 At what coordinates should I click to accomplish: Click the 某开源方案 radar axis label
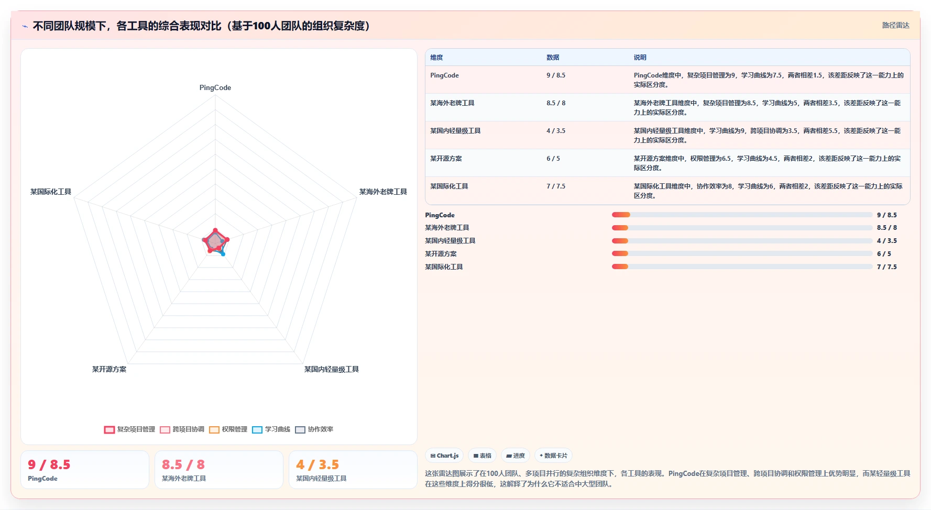click(x=109, y=369)
